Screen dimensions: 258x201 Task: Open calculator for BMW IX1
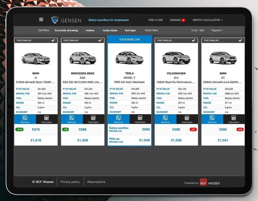234,119
